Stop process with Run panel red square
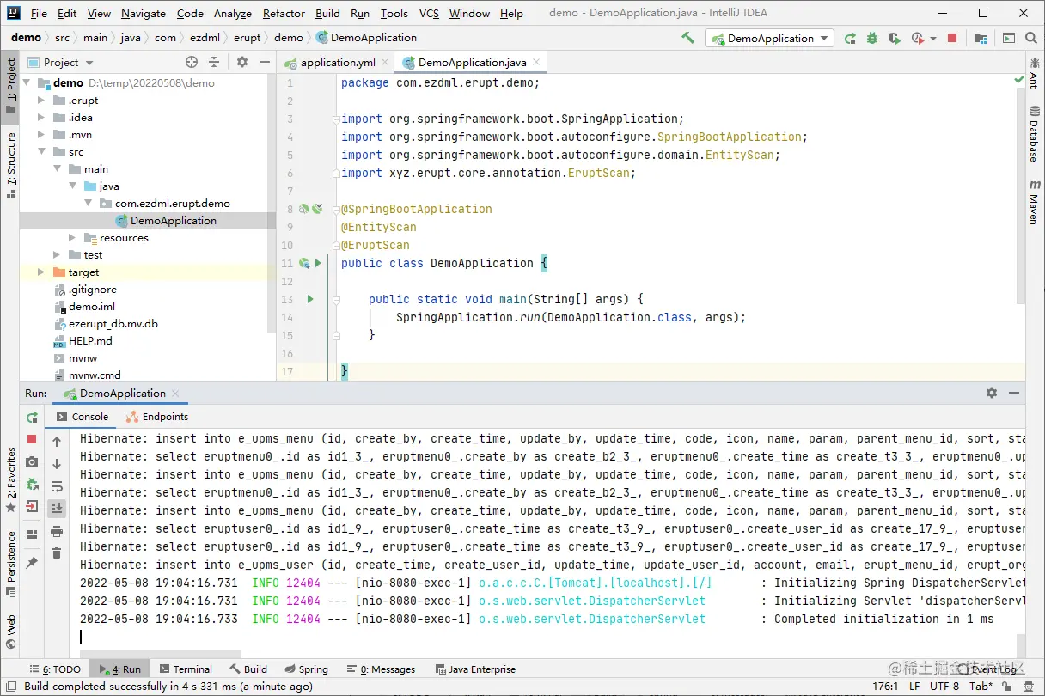This screenshot has width=1045, height=696. 32,439
